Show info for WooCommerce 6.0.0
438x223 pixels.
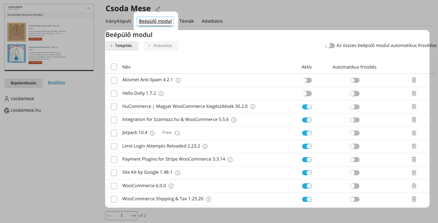(171, 186)
